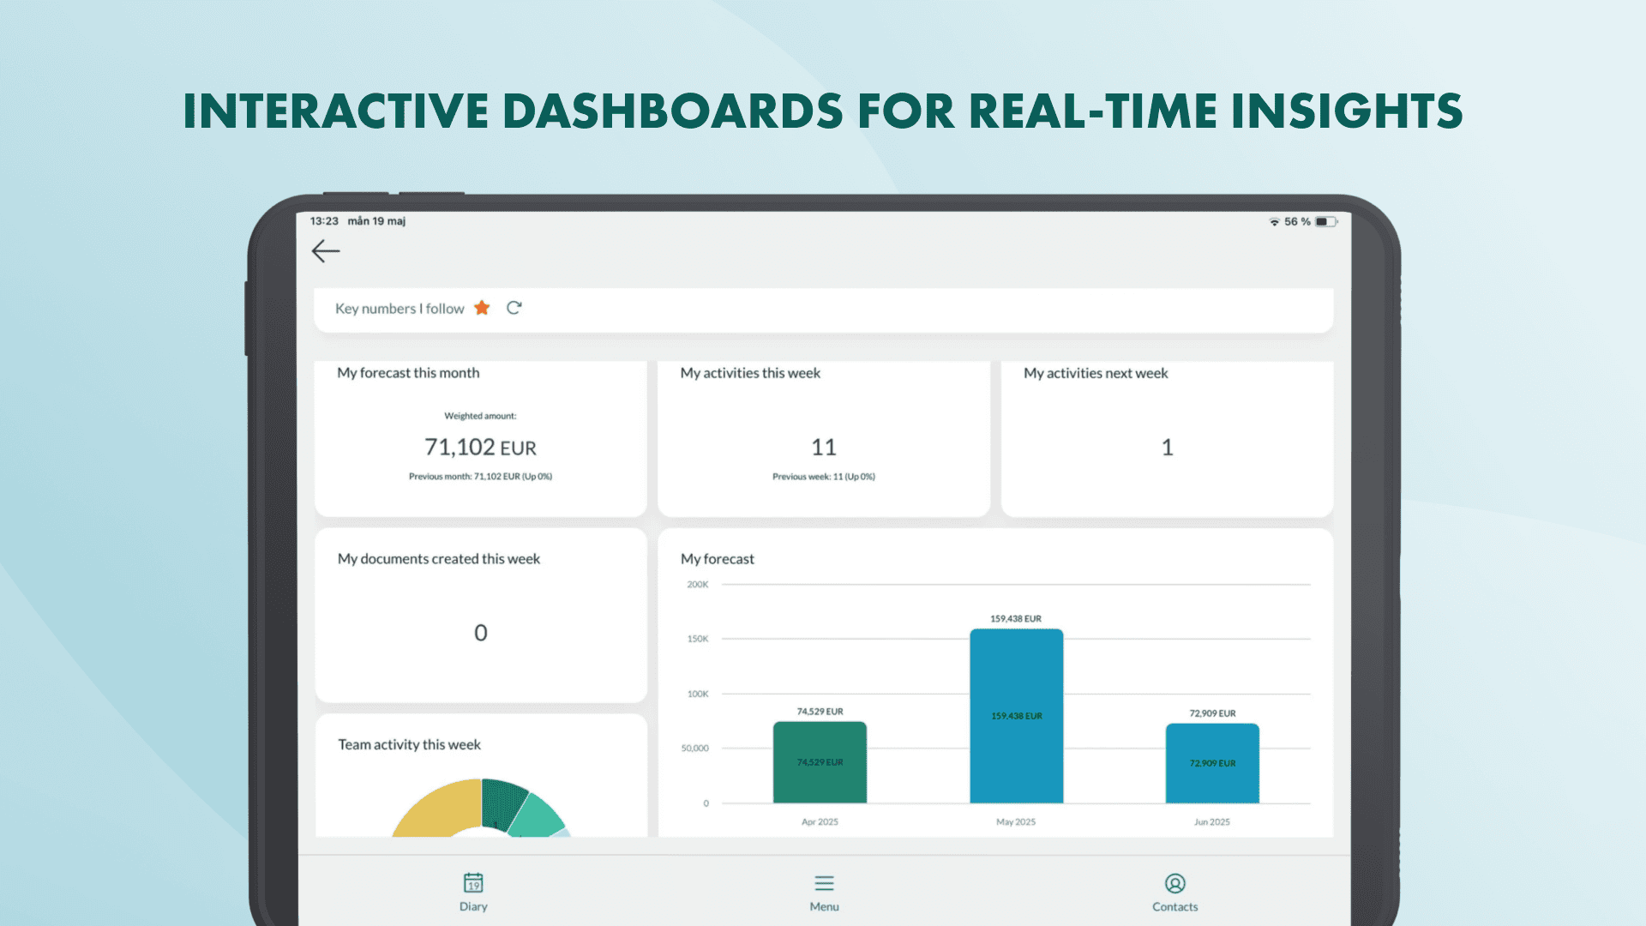Open the My activities this week card
Screen dimensions: 1646x926
coord(824,438)
